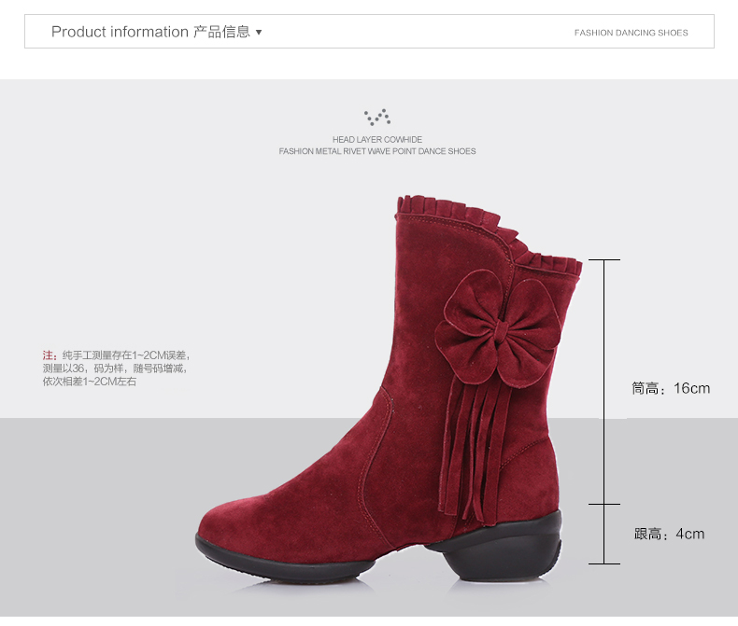This screenshot has height=626, width=738.
Task: Click the dotted wave logo icon
Action: 377,117
